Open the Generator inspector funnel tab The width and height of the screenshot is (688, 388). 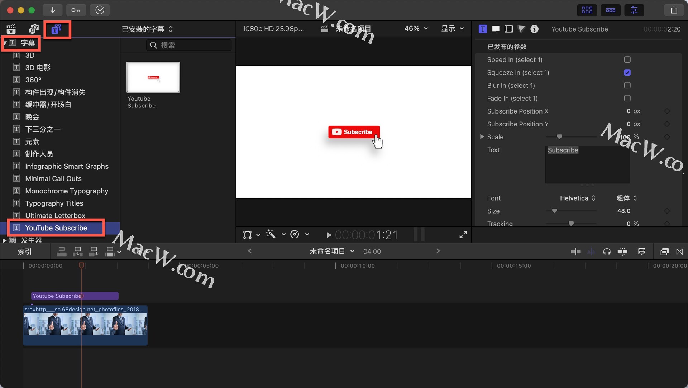click(x=521, y=29)
